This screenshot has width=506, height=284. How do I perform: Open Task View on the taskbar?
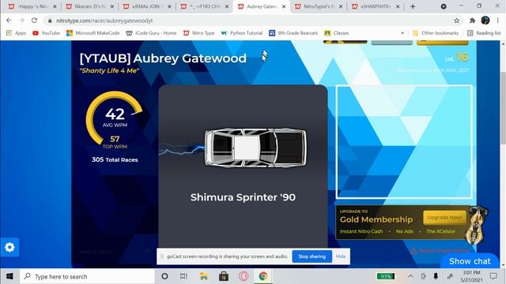tap(183, 276)
